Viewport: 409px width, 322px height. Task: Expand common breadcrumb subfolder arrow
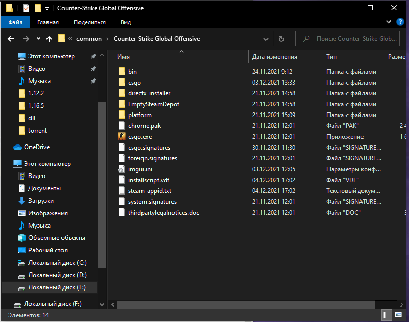107,39
